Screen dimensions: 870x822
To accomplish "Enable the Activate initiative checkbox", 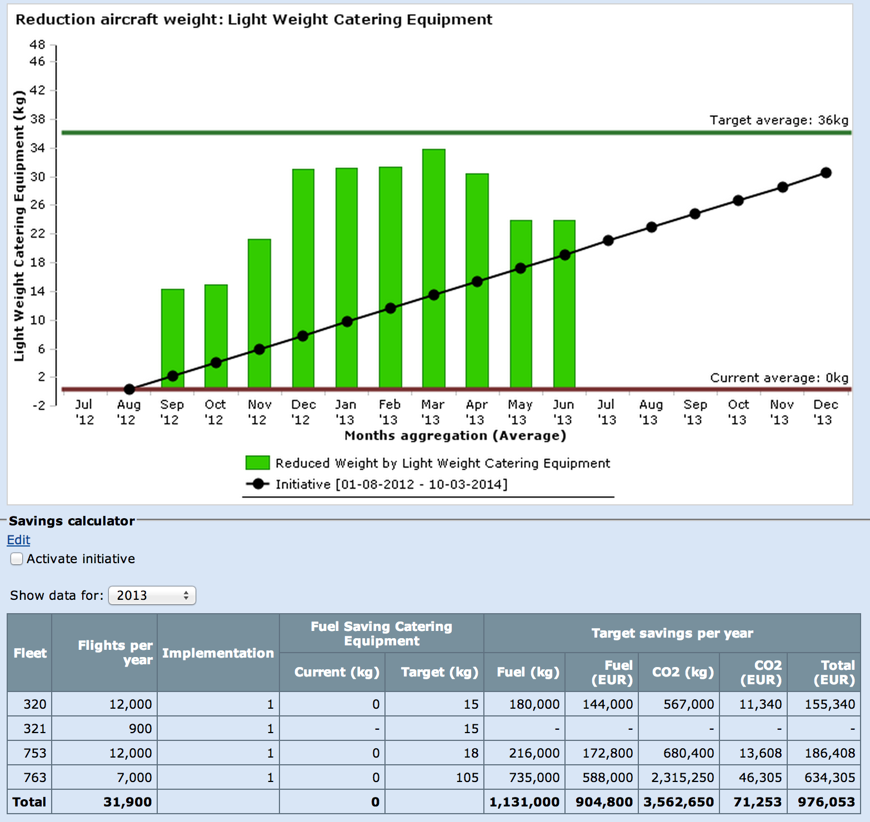I will click(17, 559).
